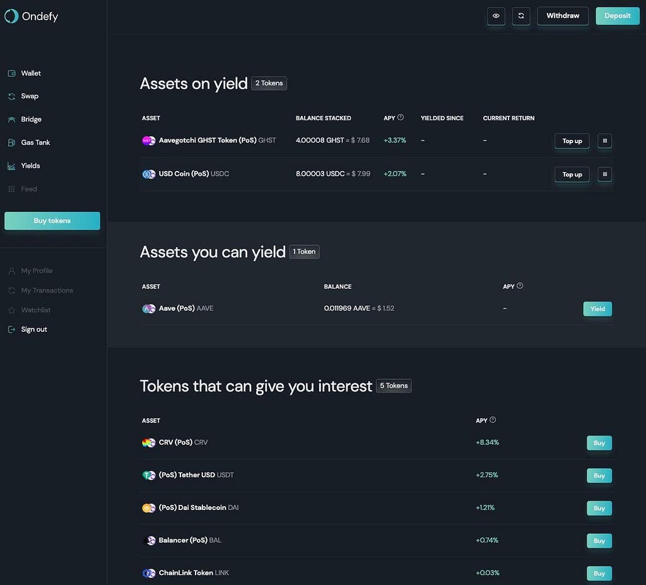Viewport: 646px width, 585px height.
Task: Open My Profile
Action: (x=37, y=271)
